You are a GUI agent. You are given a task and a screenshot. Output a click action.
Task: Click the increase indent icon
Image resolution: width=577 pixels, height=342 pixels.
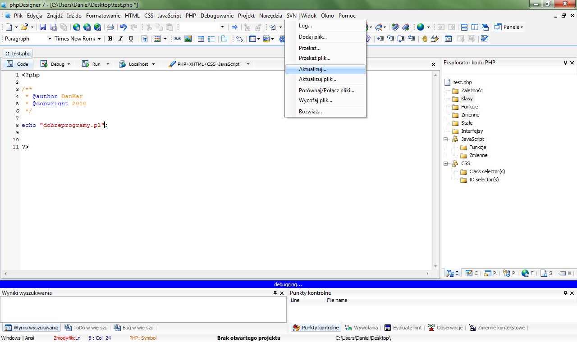click(380, 39)
